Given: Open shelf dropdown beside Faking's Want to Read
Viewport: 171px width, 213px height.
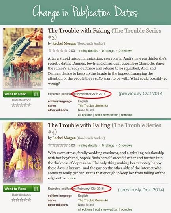Looking at the screenshot, I should click(x=36, y=94).
